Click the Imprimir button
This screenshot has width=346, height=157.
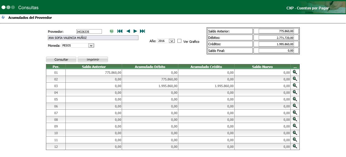(93, 60)
